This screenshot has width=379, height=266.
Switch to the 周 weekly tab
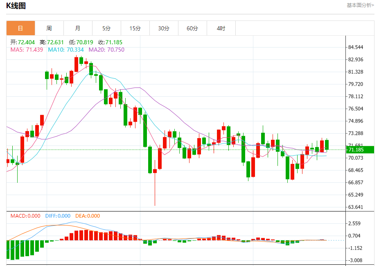point(49,28)
